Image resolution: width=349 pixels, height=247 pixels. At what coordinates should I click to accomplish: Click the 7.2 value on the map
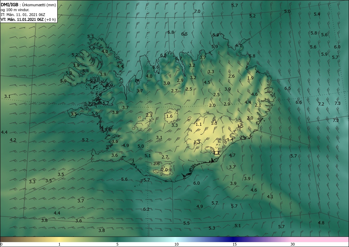click(x=321, y=104)
